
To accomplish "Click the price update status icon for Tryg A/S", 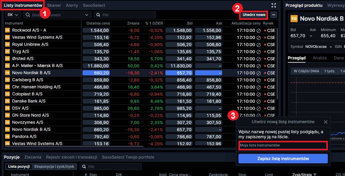I will 258,52.
